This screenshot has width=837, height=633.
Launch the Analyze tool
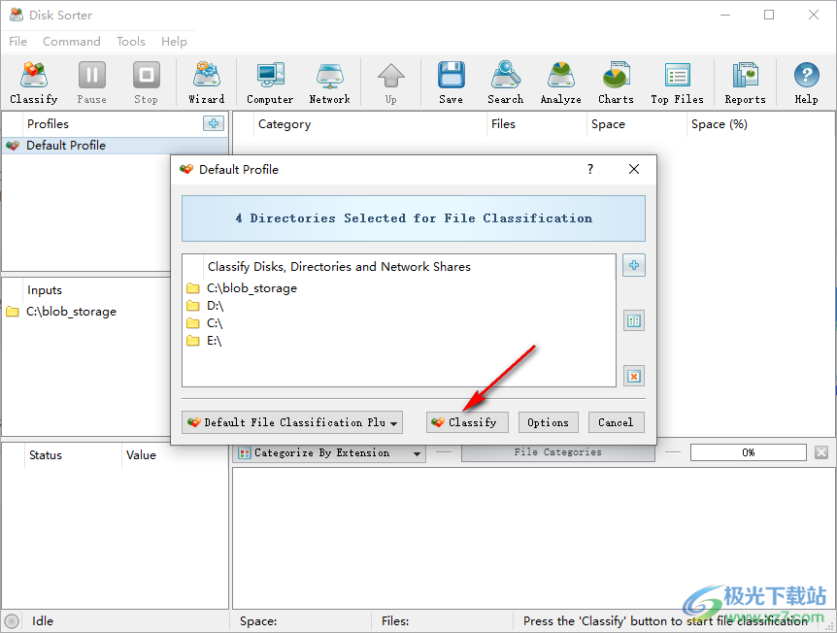pos(560,83)
